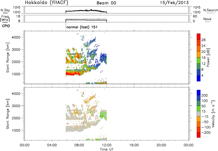Select the gray velocity colorbar segment between 15 and -15
Image resolution: width=218 pixels, height=151 pixels.
(199, 114)
